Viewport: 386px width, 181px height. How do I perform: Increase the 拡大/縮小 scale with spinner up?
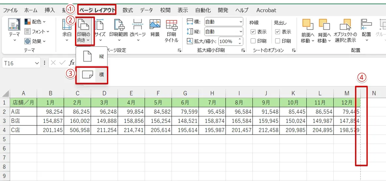pyautogui.click(x=240, y=39)
